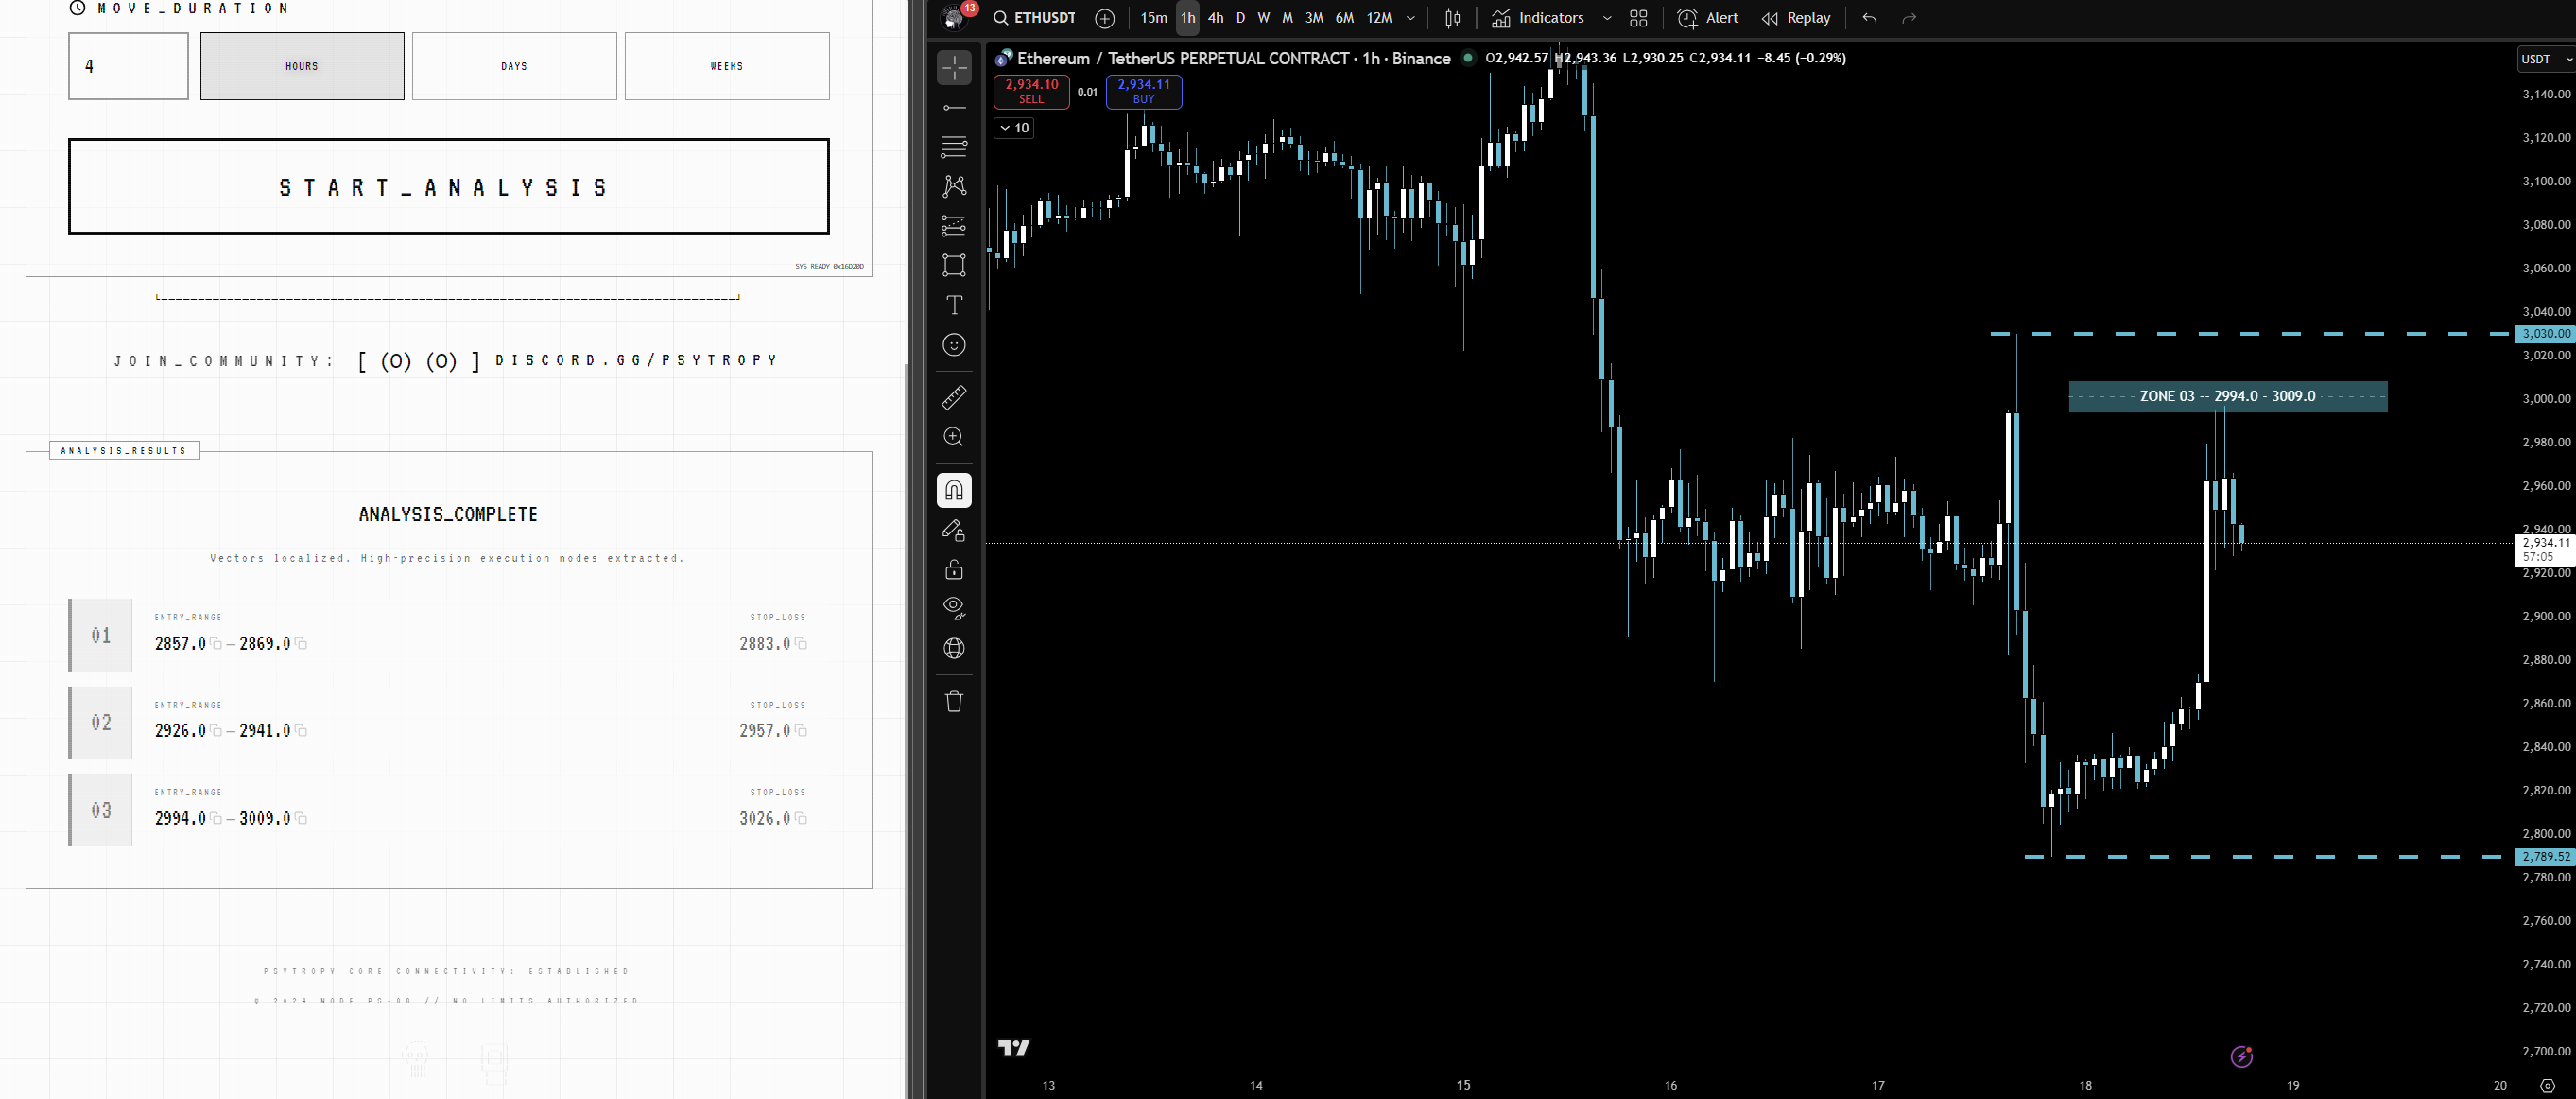Toggle magnet mode on the drawing toolbar

954,491
